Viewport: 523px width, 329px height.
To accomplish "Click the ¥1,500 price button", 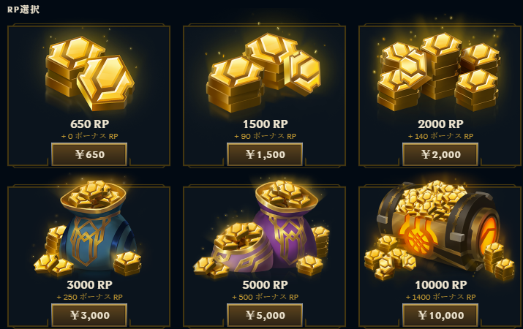I will point(265,154).
